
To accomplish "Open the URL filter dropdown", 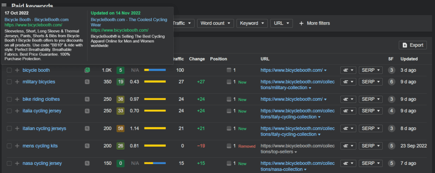I will (x=281, y=23).
